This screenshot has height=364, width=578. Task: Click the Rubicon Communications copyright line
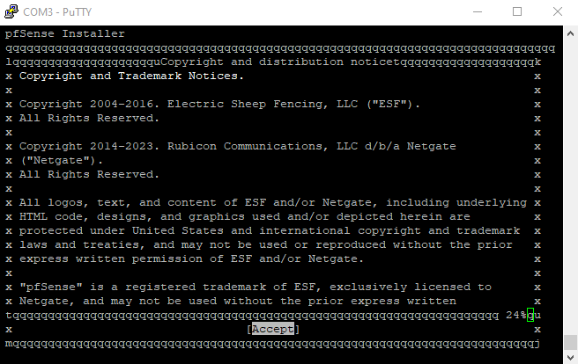(237, 146)
